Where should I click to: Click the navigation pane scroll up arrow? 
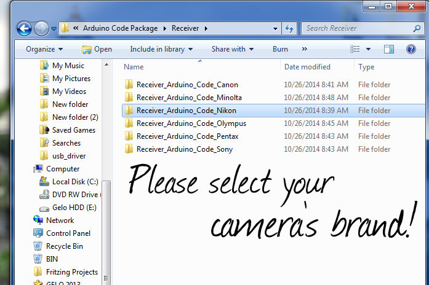tap(106, 64)
